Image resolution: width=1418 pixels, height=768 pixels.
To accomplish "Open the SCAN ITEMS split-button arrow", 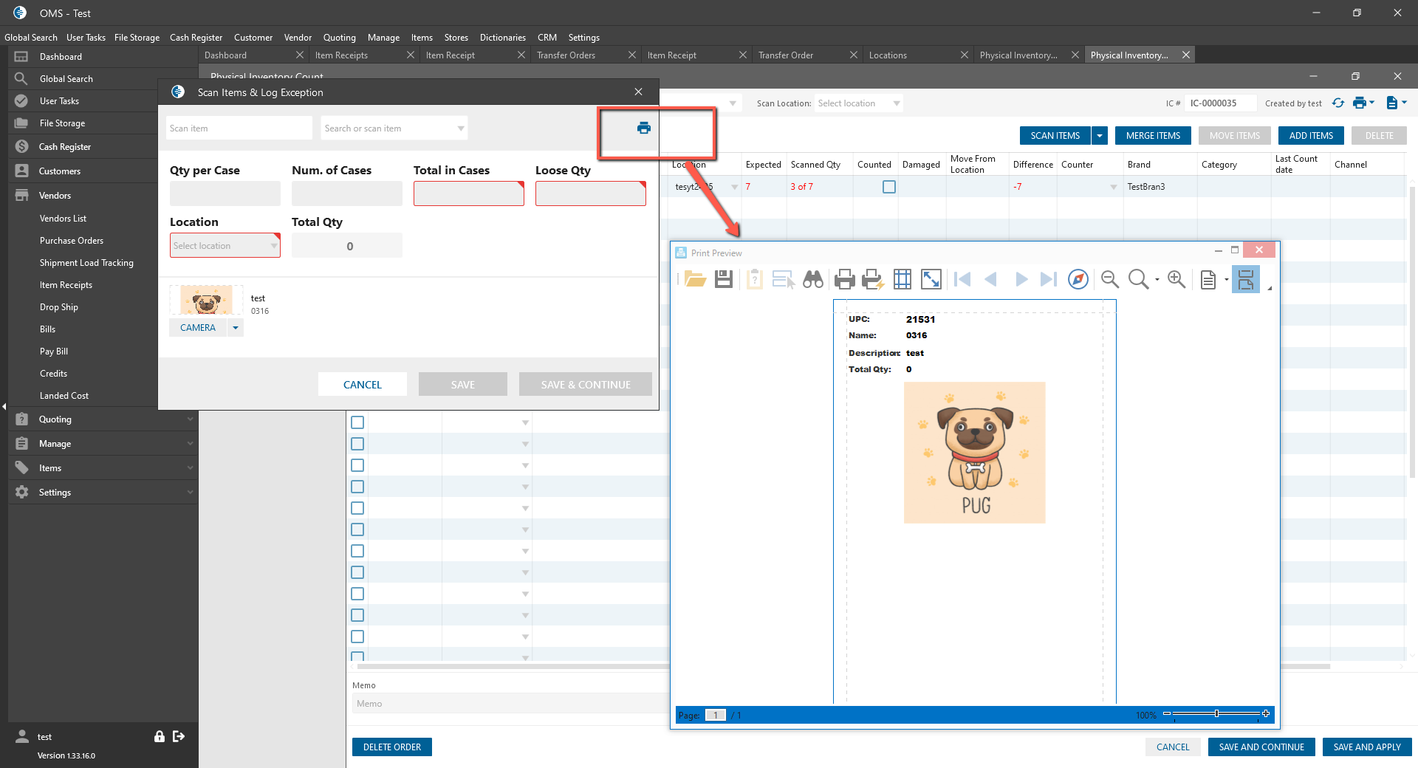I will coord(1100,136).
